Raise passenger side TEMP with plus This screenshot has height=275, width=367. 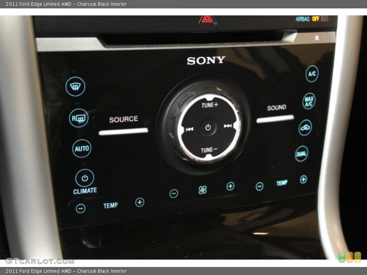(303, 180)
